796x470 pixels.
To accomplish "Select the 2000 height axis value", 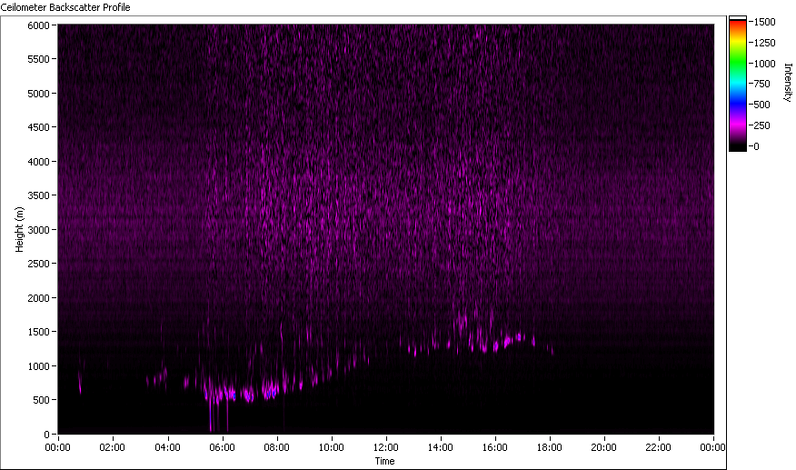I will tap(38, 298).
